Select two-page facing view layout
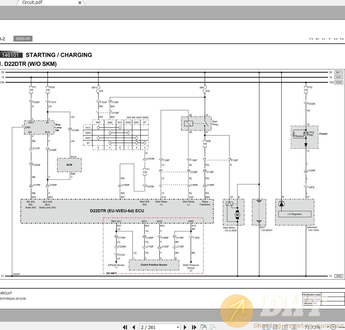This screenshot has width=345, height=330. coord(285,327)
